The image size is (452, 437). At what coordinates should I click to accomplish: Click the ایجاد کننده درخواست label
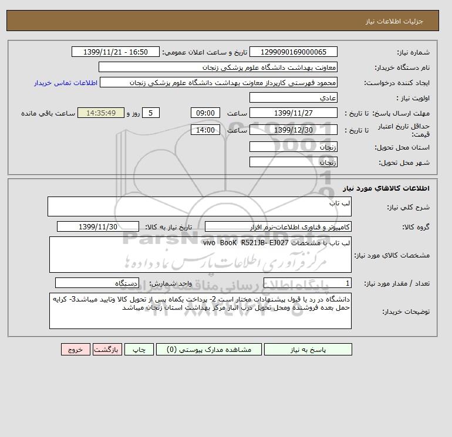click(397, 83)
